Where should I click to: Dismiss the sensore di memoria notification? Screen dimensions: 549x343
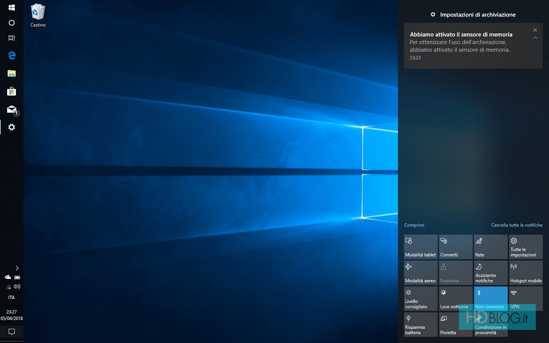pyautogui.click(x=535, y=30)
